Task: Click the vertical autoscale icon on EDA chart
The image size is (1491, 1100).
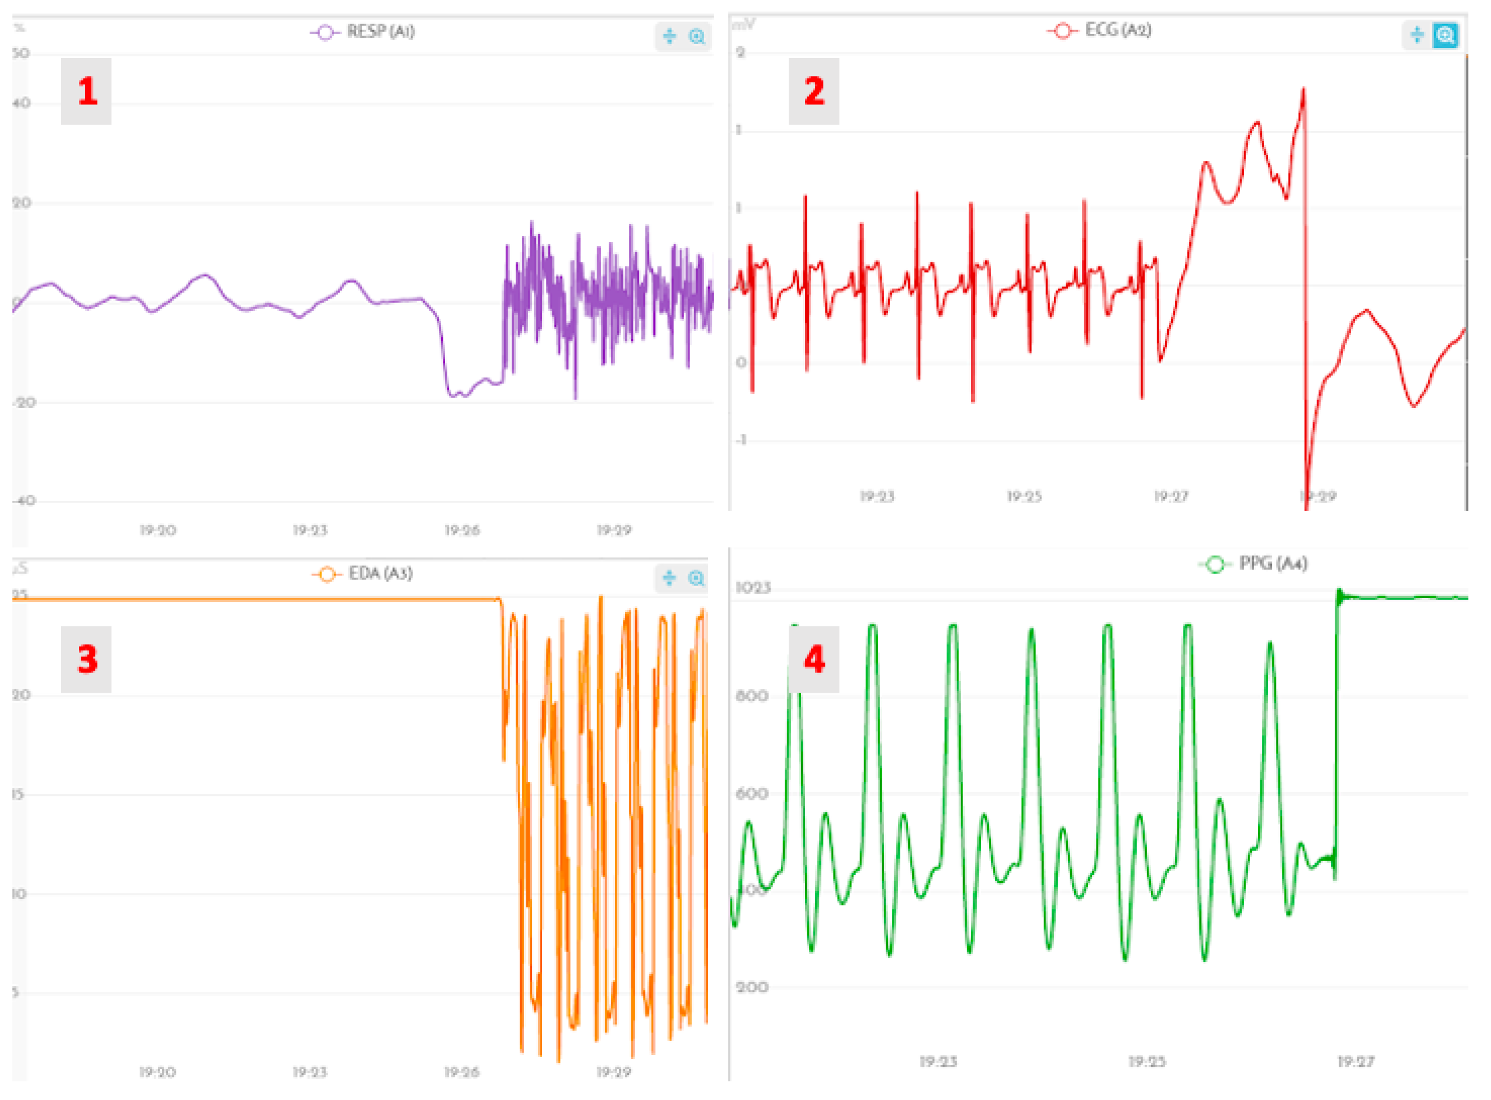Action: tap(669, 578)
